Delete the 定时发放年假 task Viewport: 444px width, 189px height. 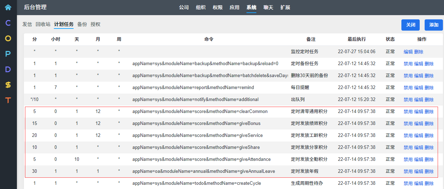click(x=429, y=171)
